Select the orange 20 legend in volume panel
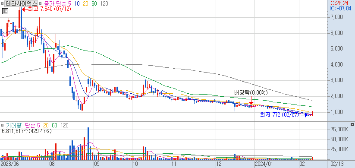This screenshot has width=355, height=168. 46,125
